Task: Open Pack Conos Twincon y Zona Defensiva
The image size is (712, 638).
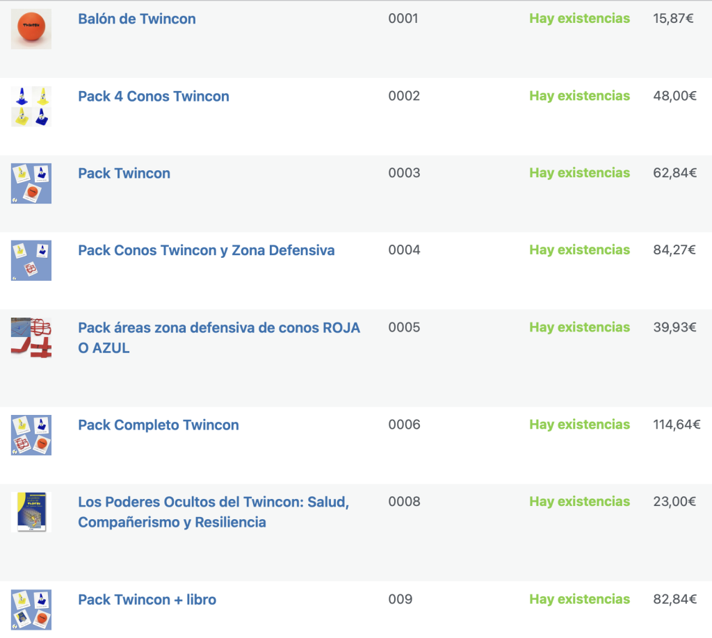Action: click(206, 250)
